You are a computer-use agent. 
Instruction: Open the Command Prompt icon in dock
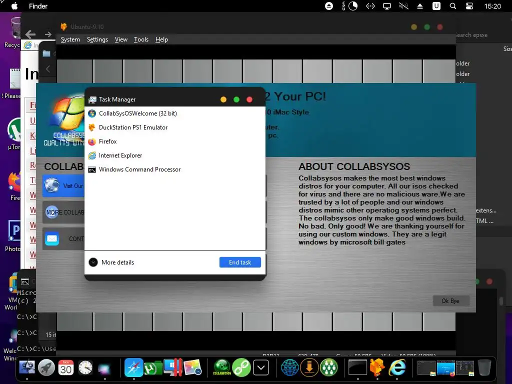357,367
